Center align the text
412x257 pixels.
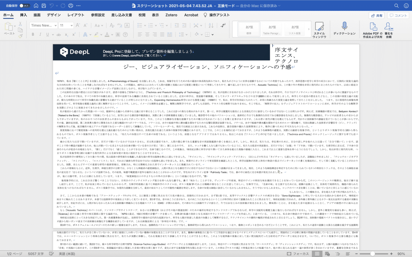147,34
